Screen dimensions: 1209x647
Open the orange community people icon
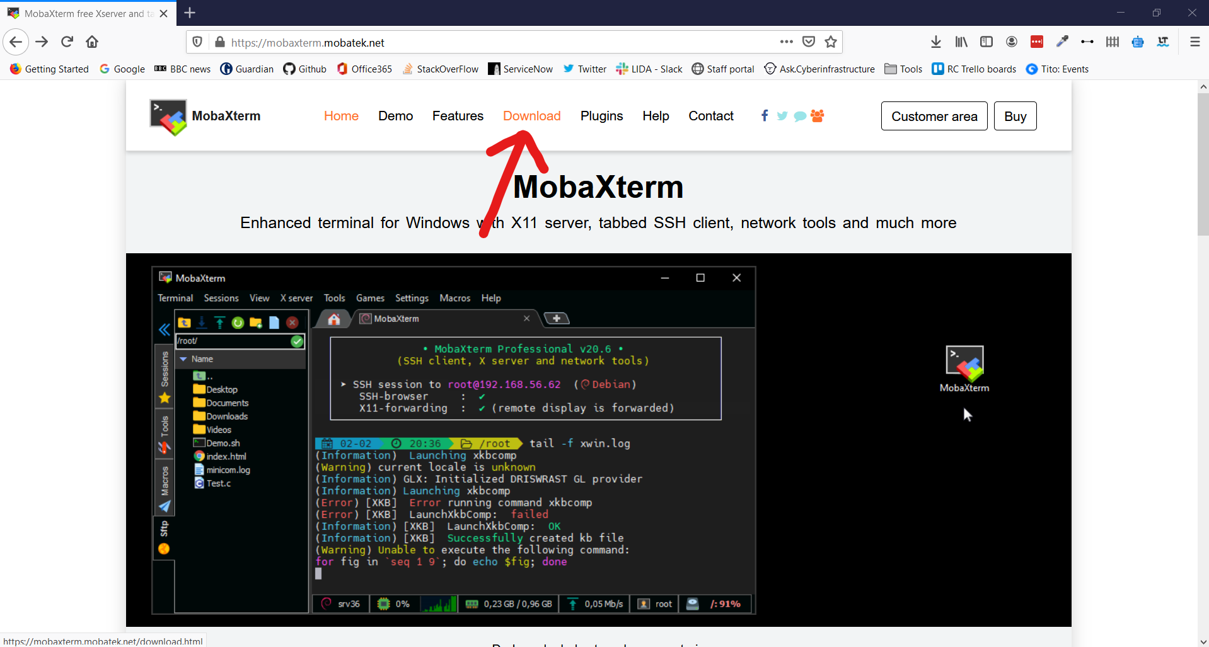point(818,115)
